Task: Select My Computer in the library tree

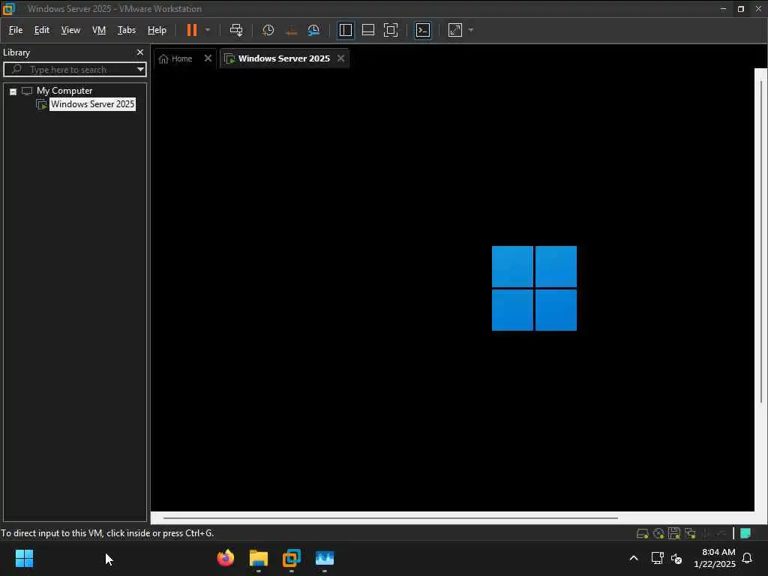Action: tap(64, 91)
